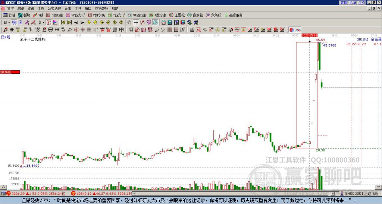Click the red 38.4686 price label
Viewport: 382px width, 204px height.
(10, 72)
